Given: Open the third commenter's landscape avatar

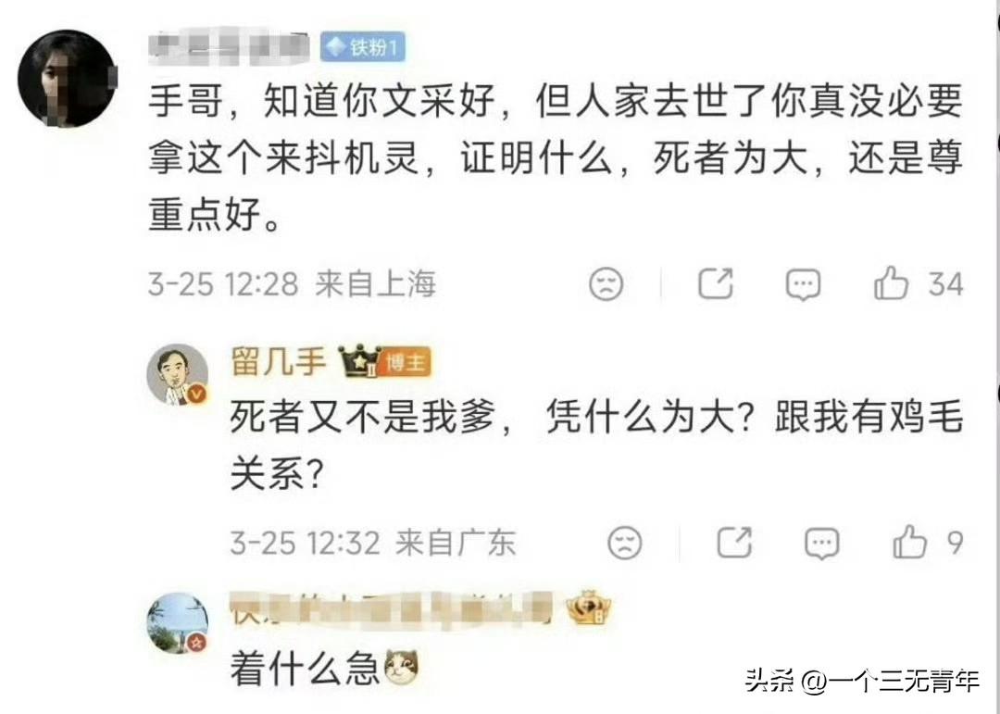Looking at the screenshot, I should [178, 622].
